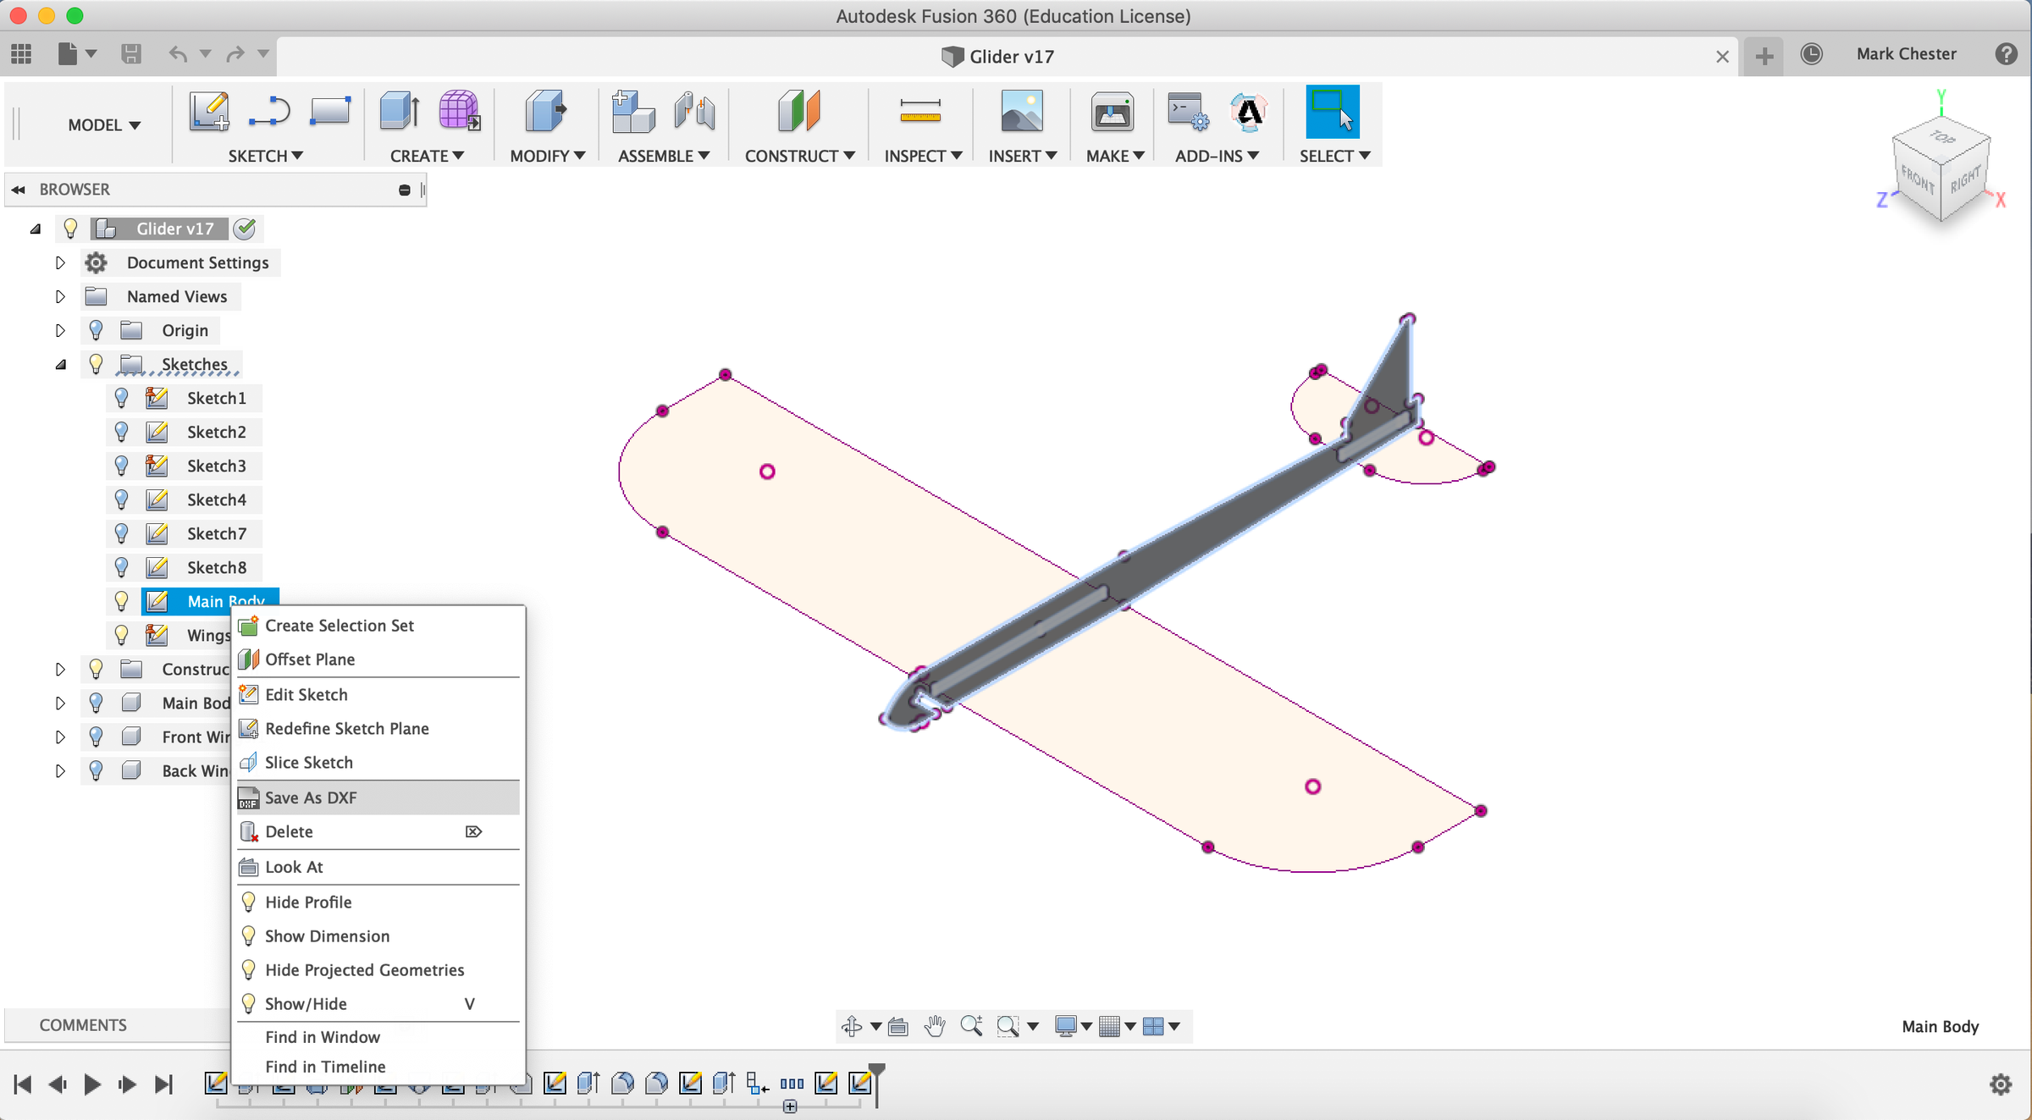Choose Save As DXF from context menu
Viewport: 2032px width, 1120px height.
pyautogui.click(x=311, y=797)
